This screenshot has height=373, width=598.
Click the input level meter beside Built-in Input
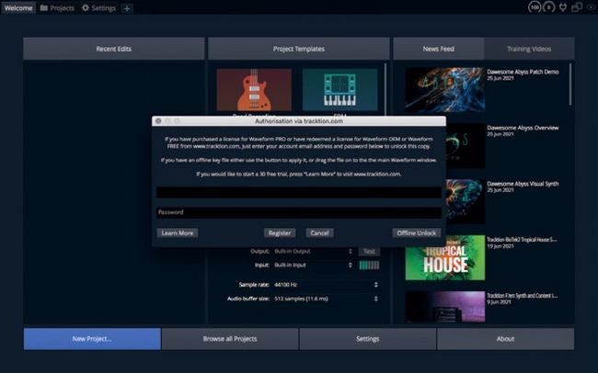369,266
